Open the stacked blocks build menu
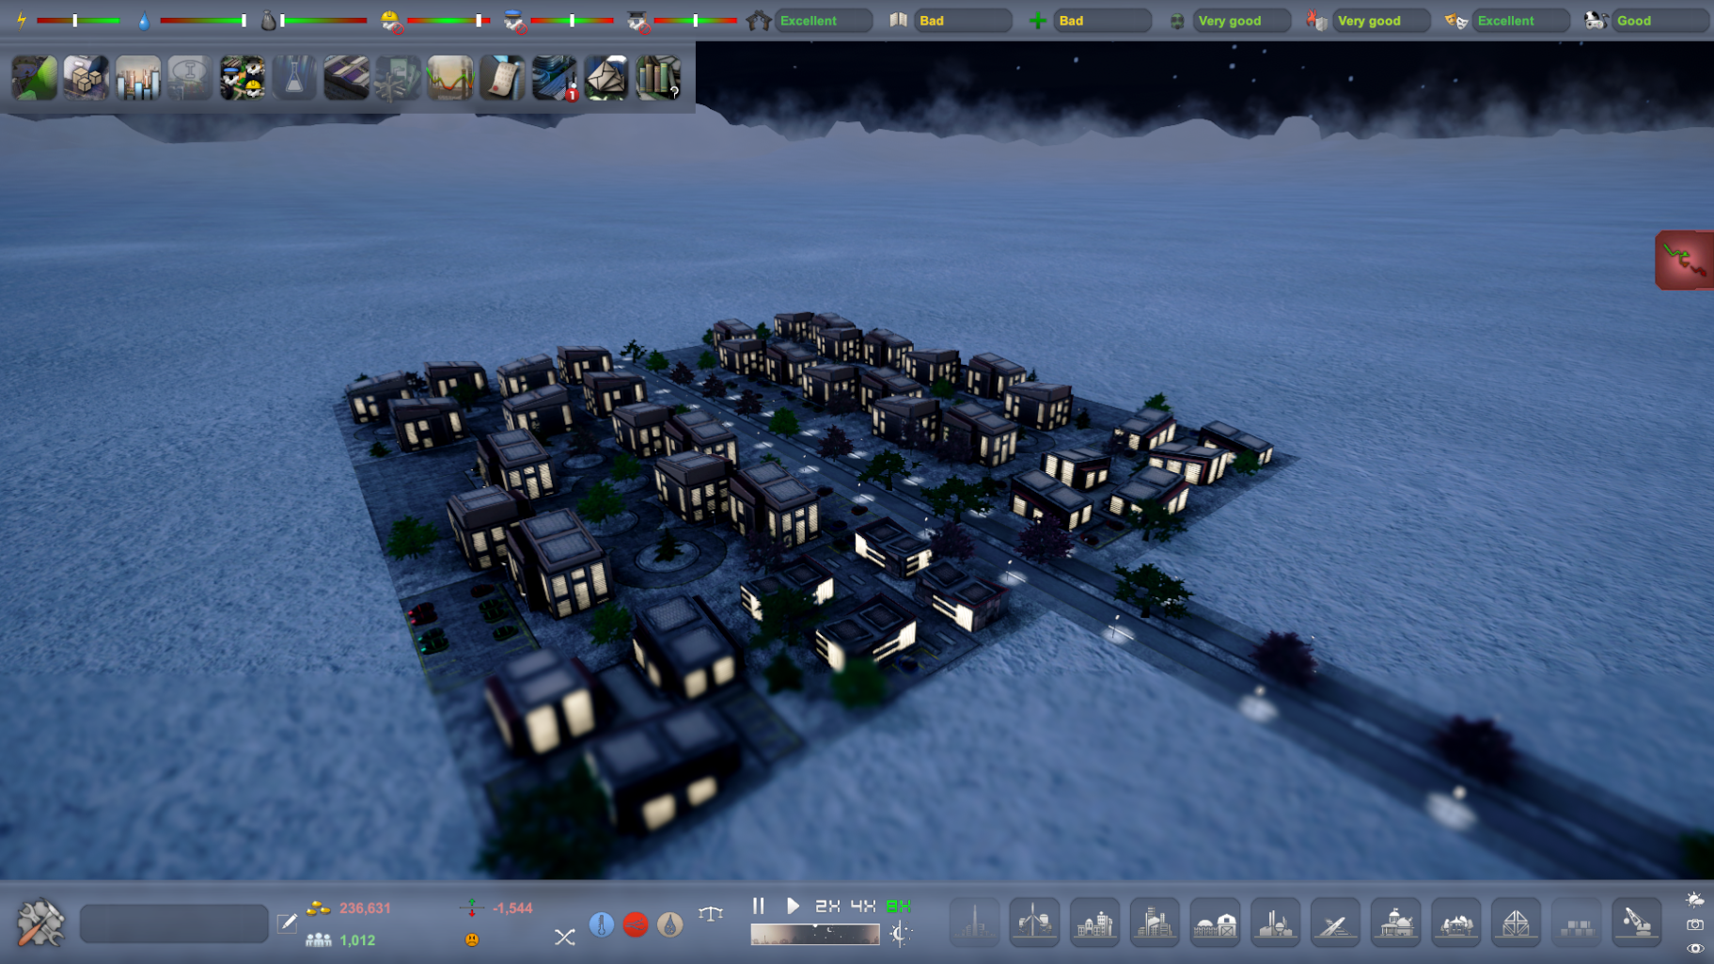 pos(1577,923)
